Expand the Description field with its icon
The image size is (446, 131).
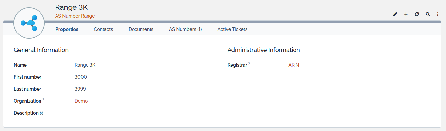[42, 113]
